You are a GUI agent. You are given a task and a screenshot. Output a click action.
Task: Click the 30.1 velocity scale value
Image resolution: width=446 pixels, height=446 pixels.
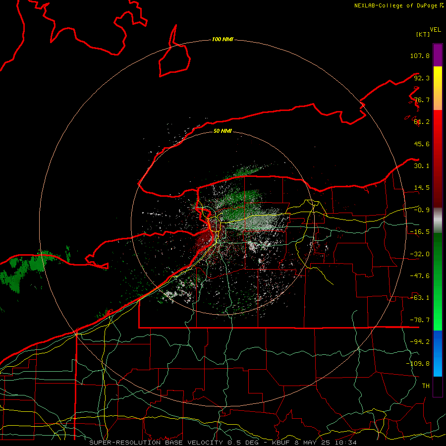[422, 166]
